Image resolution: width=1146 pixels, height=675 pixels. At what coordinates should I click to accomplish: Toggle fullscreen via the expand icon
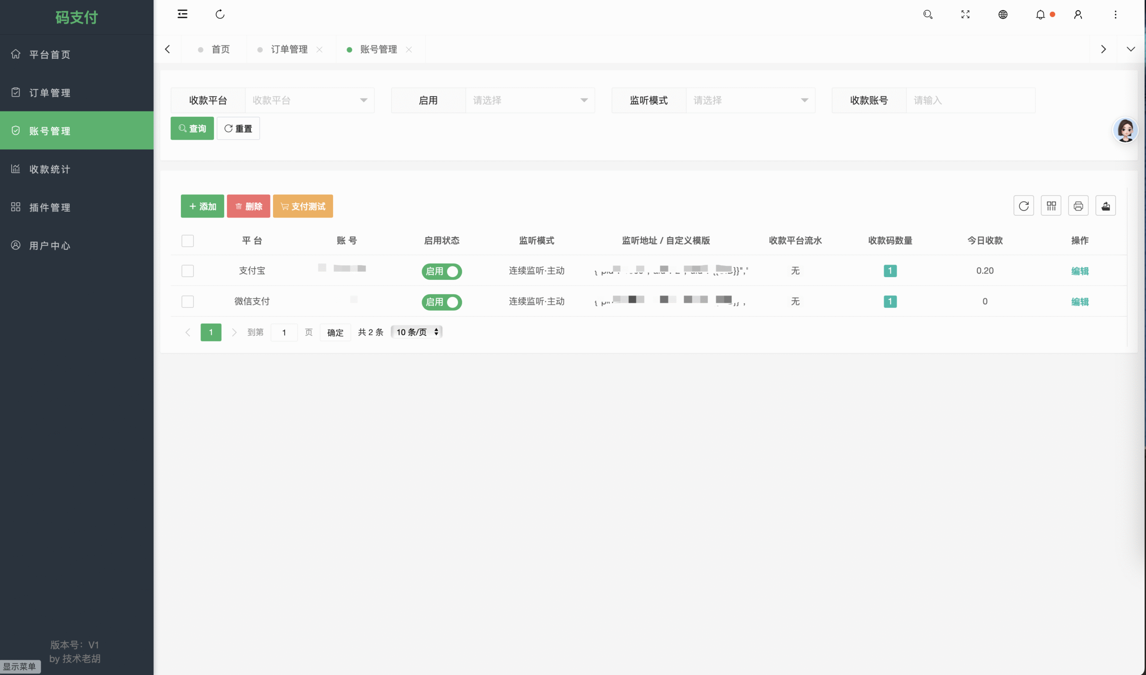[965, 15]
